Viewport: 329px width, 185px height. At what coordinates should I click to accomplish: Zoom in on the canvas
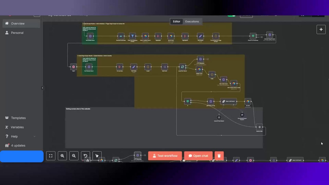tap(62, 156)
